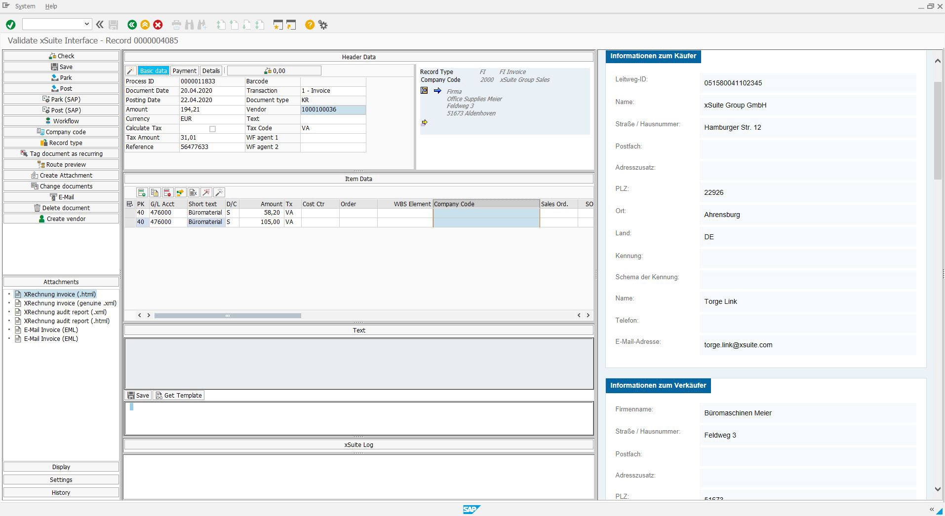Click the Amount field 194,21
This screenshot has width=945, height=516.
pos(212,110)
